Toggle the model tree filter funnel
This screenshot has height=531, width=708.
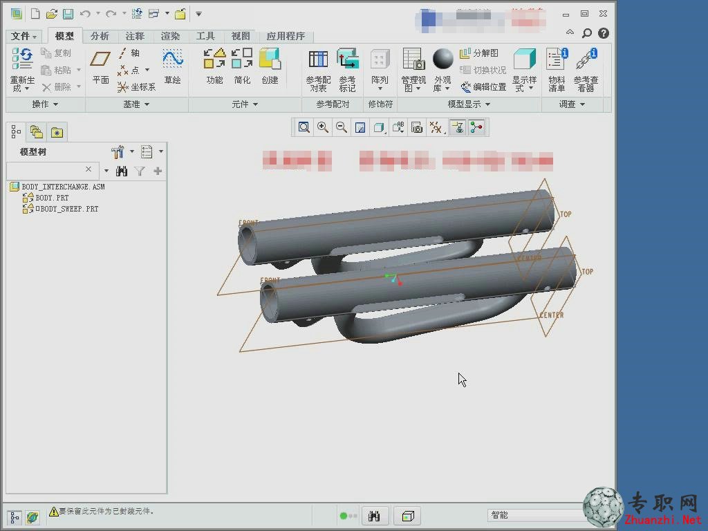[x=140, y=171]
